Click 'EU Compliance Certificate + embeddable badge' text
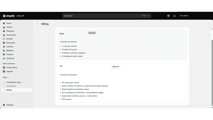213x120 pixels. [83, 93]
